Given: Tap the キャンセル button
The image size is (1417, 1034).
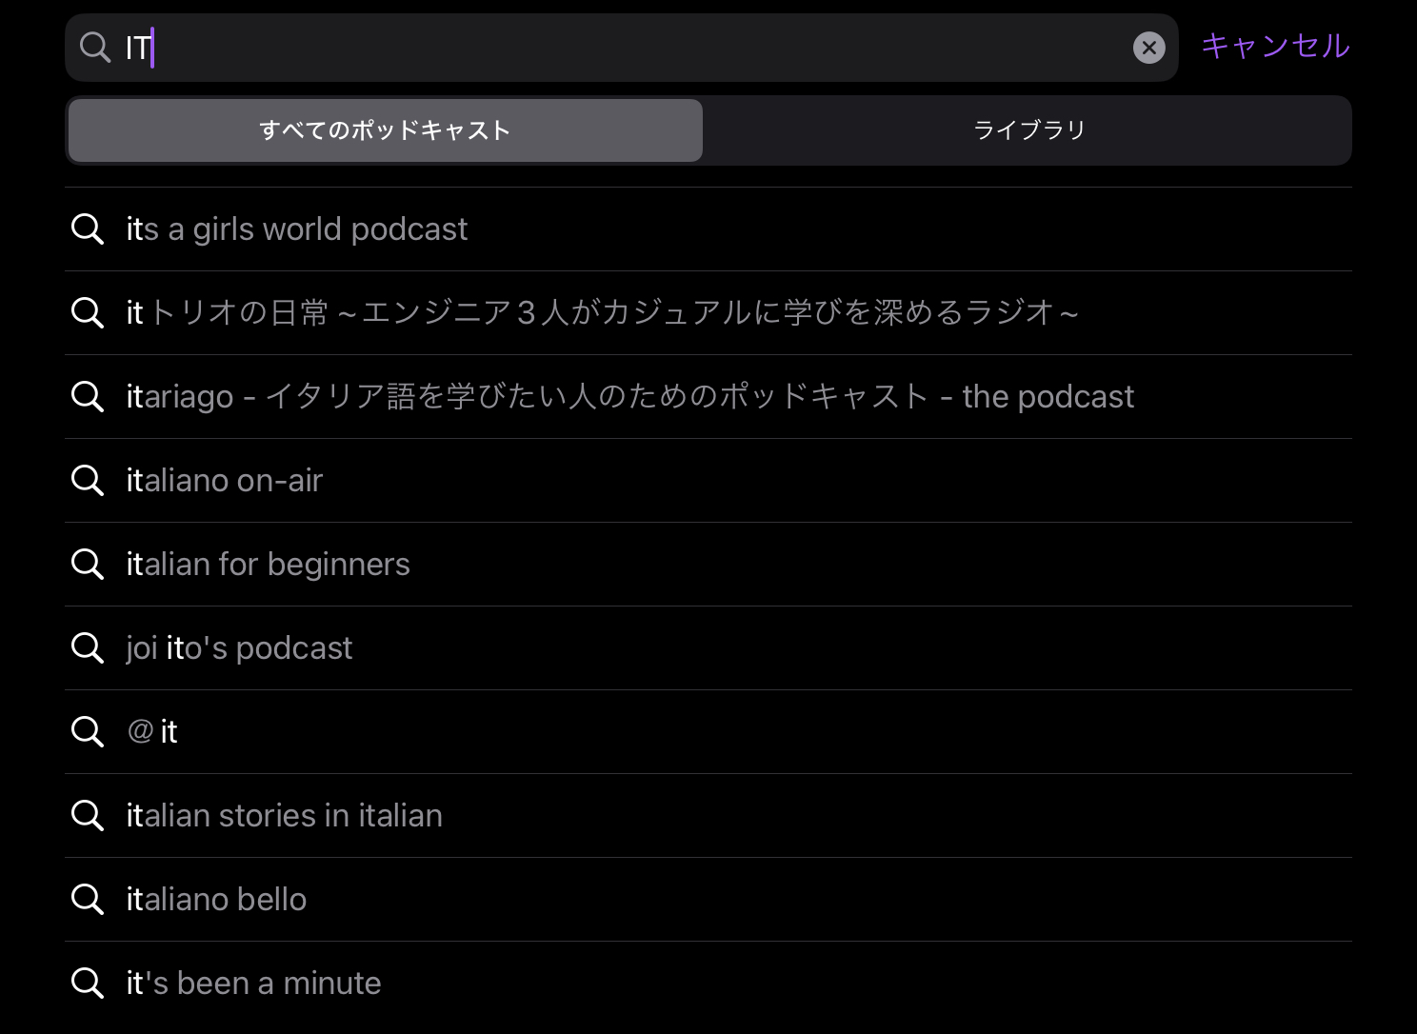Looking at the screenshot, I should (1275, 46).
